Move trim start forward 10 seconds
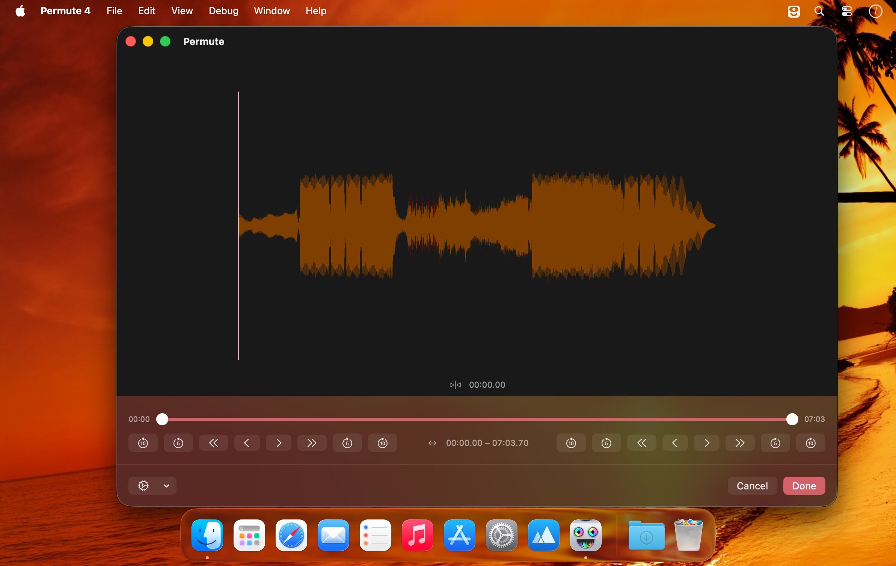 [x=383, y=443]
